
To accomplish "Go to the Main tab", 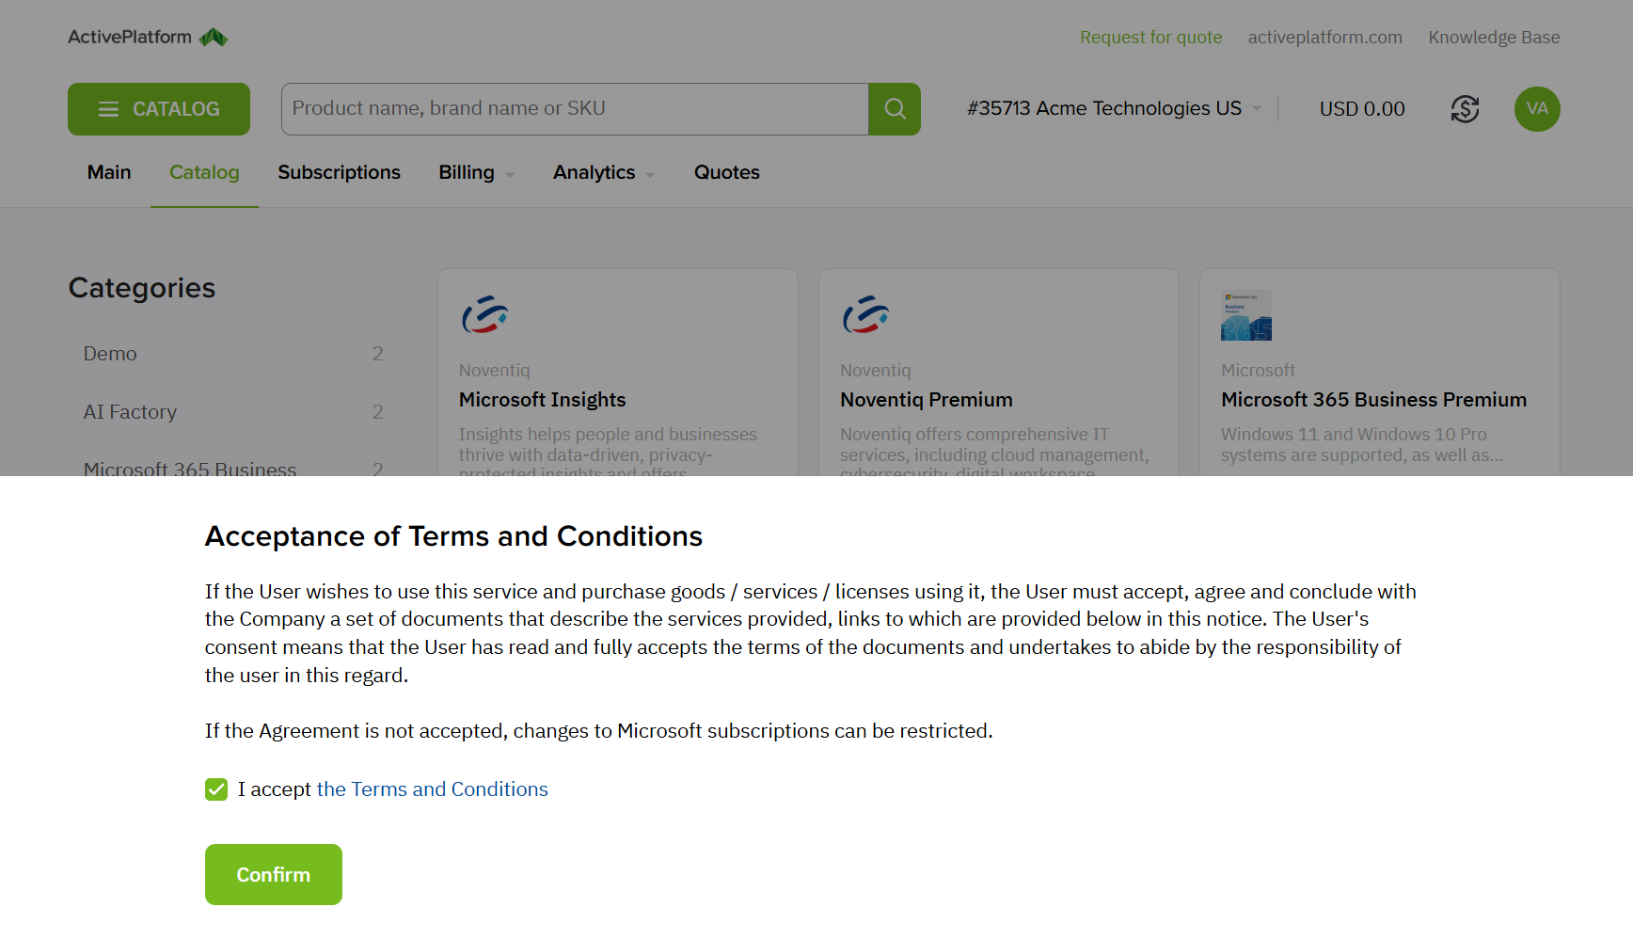I will (x=109, y=173).
